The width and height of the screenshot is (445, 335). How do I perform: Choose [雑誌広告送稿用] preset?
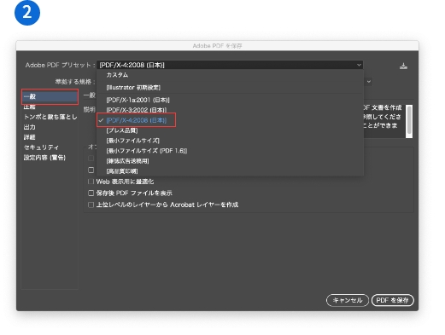point(127,161)
